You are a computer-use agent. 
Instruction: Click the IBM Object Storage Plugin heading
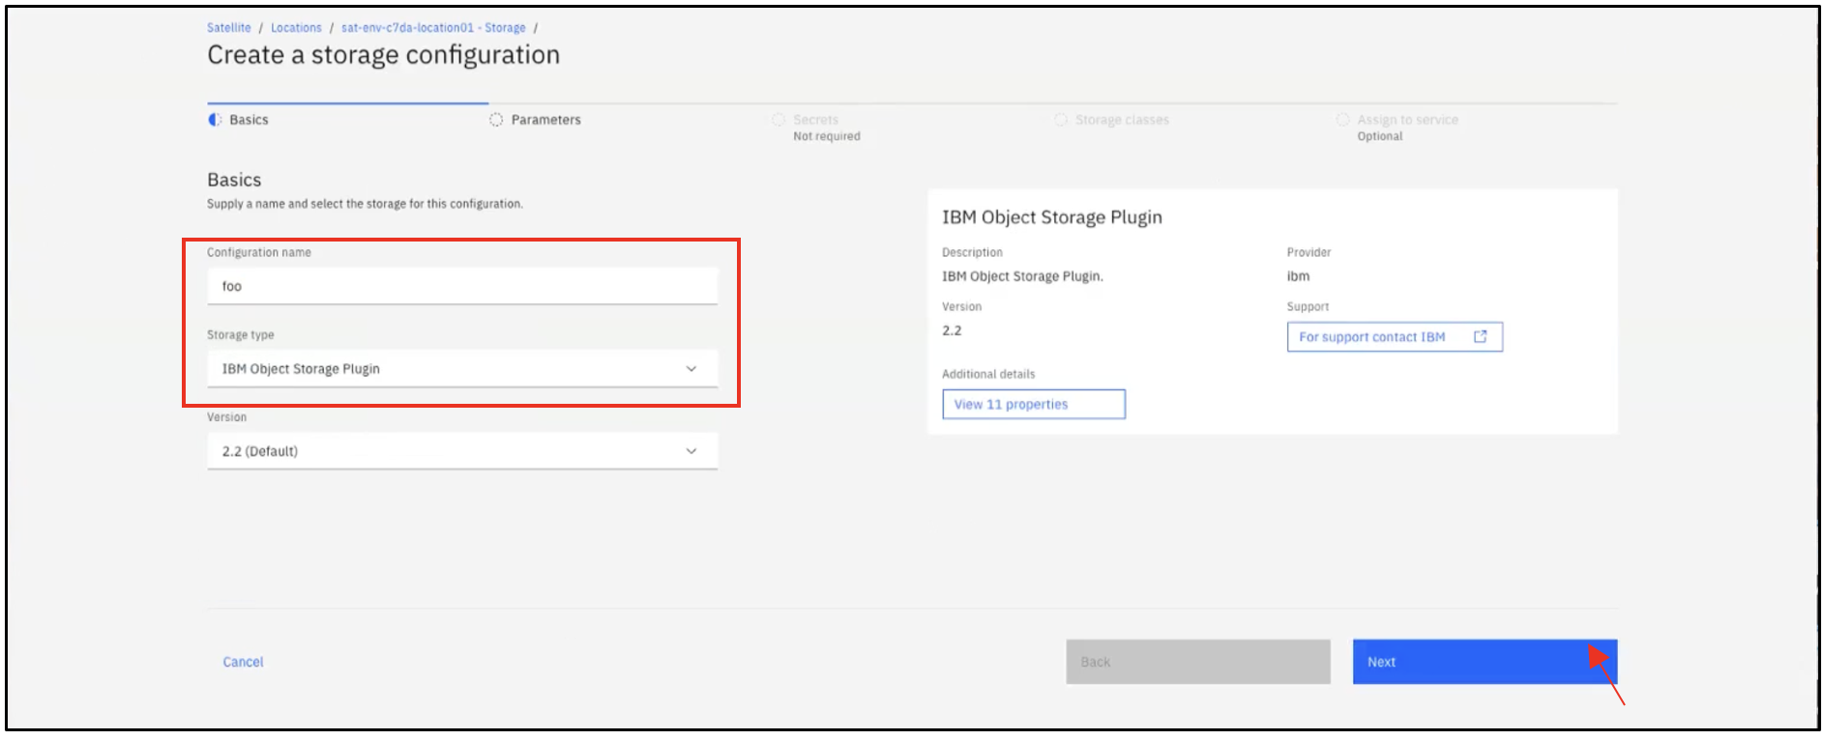point(1052,217)
